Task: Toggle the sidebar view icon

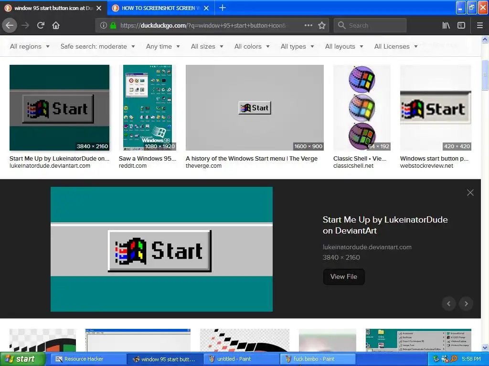Action: [x=461, y=25]
